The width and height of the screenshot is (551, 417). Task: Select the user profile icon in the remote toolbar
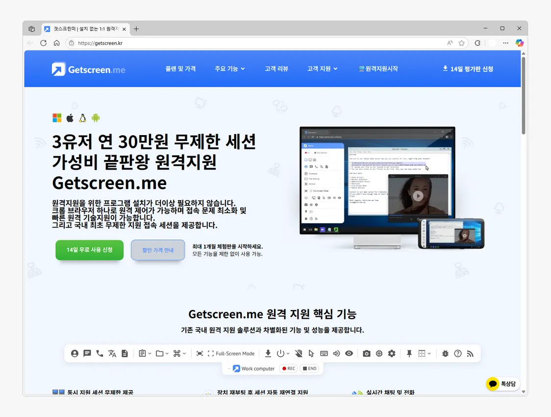pyautogui.click(x=75, y=353)
